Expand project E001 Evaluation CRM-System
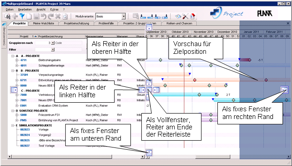 (x=17, y=105)
